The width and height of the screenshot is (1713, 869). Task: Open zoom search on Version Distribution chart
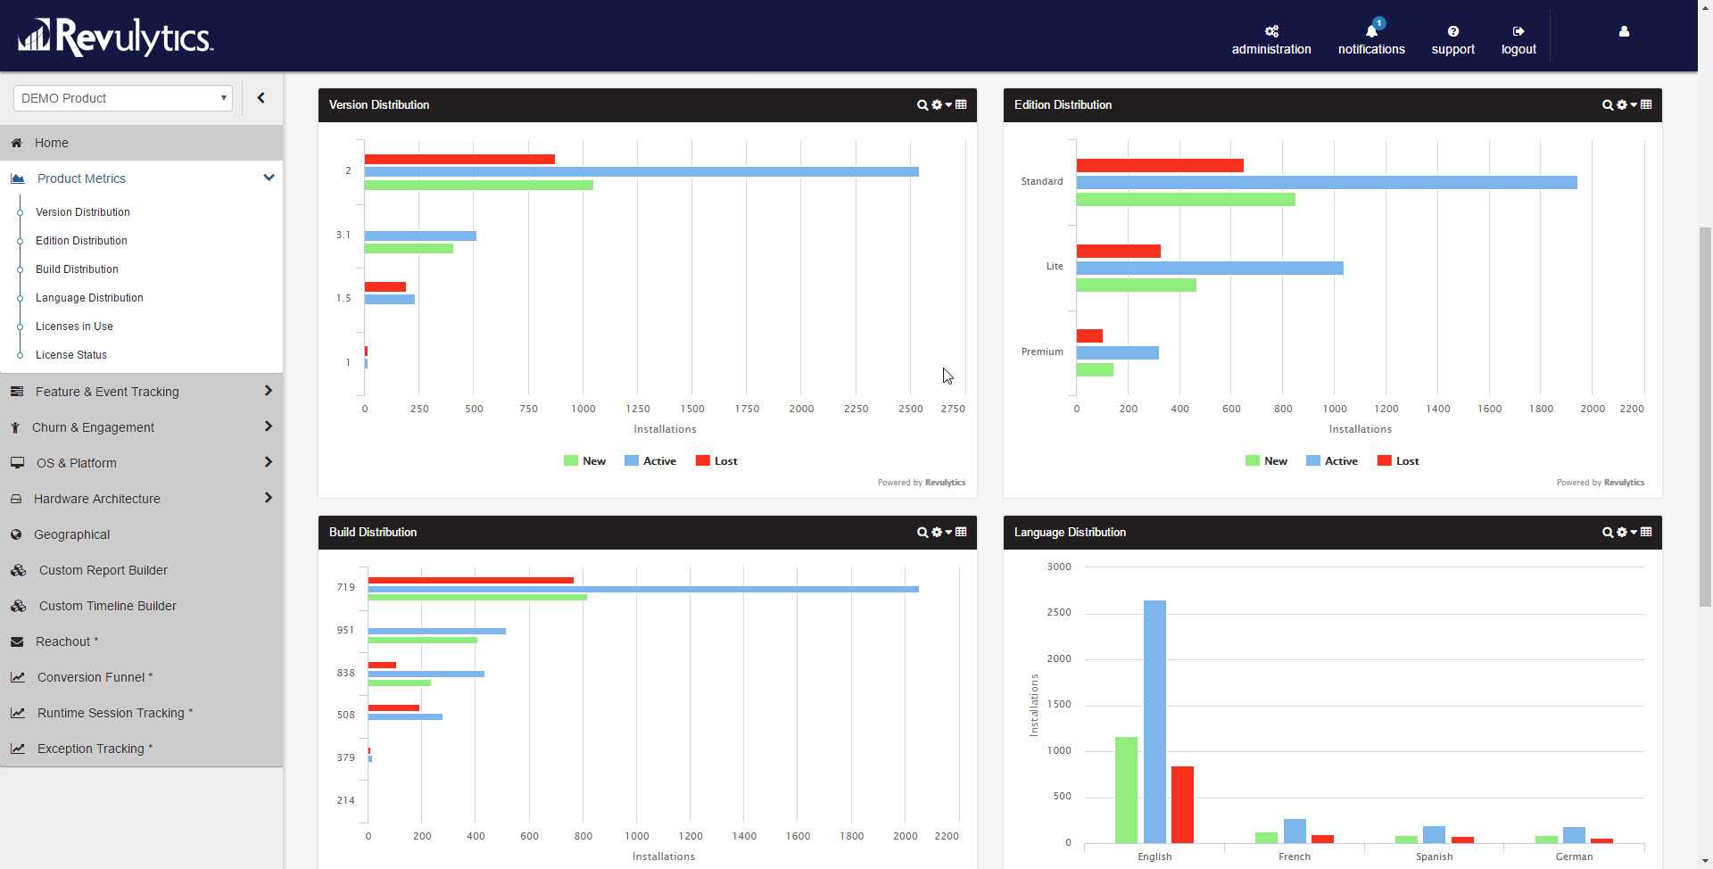(923, 104)
